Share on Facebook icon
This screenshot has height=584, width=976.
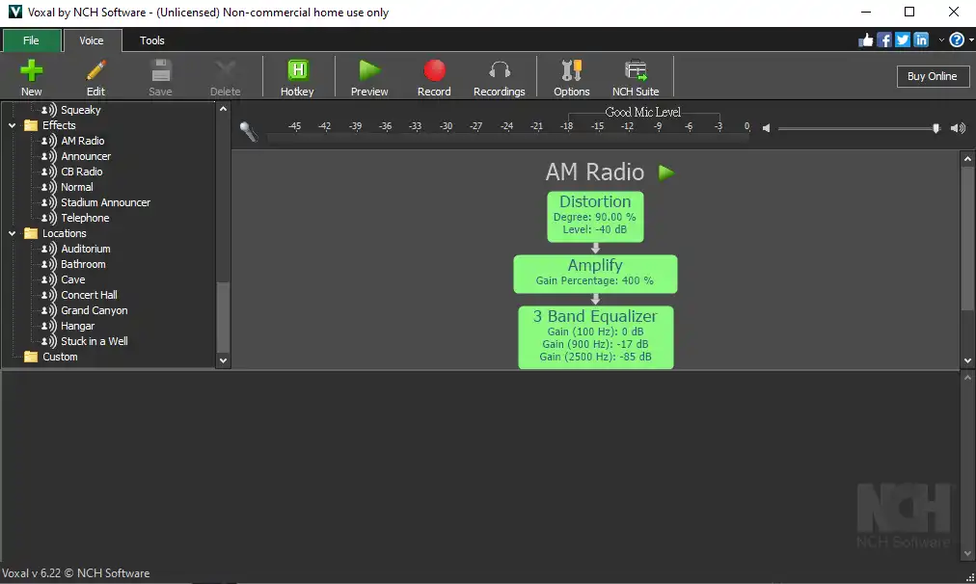pyautogui.click(x=883, y=40)
